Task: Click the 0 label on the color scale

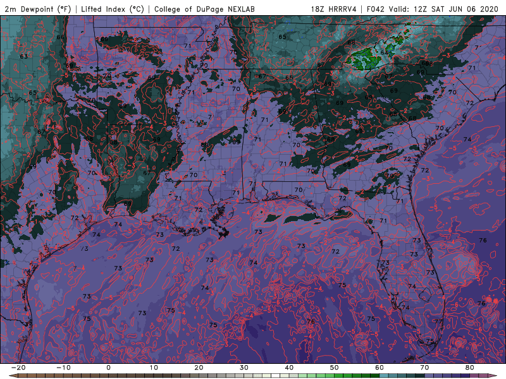Action: point(108,368)
